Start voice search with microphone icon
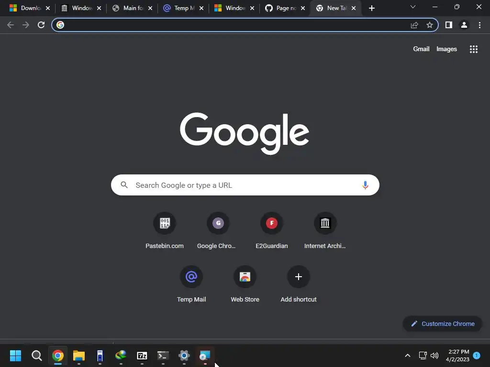This screenshot has height=367, width=490. pos(365,185)
